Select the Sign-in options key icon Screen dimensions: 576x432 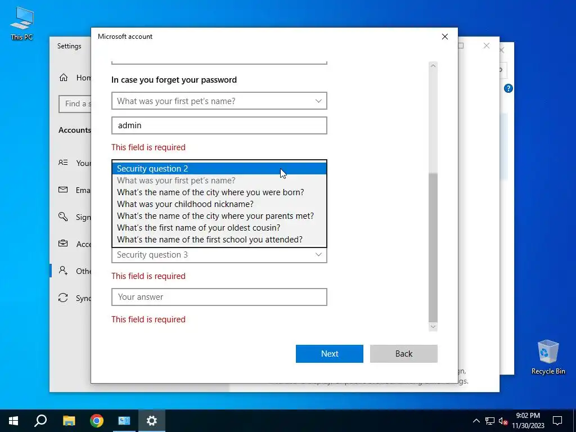pyautogui.click(x=63, y=217)
